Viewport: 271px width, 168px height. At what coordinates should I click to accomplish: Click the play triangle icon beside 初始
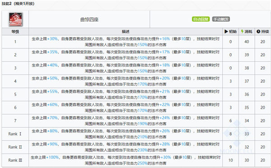click(226, 32)
